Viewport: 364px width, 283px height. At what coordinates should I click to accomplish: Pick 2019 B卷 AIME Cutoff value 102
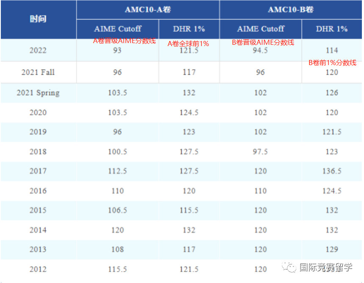coord(260,132)
